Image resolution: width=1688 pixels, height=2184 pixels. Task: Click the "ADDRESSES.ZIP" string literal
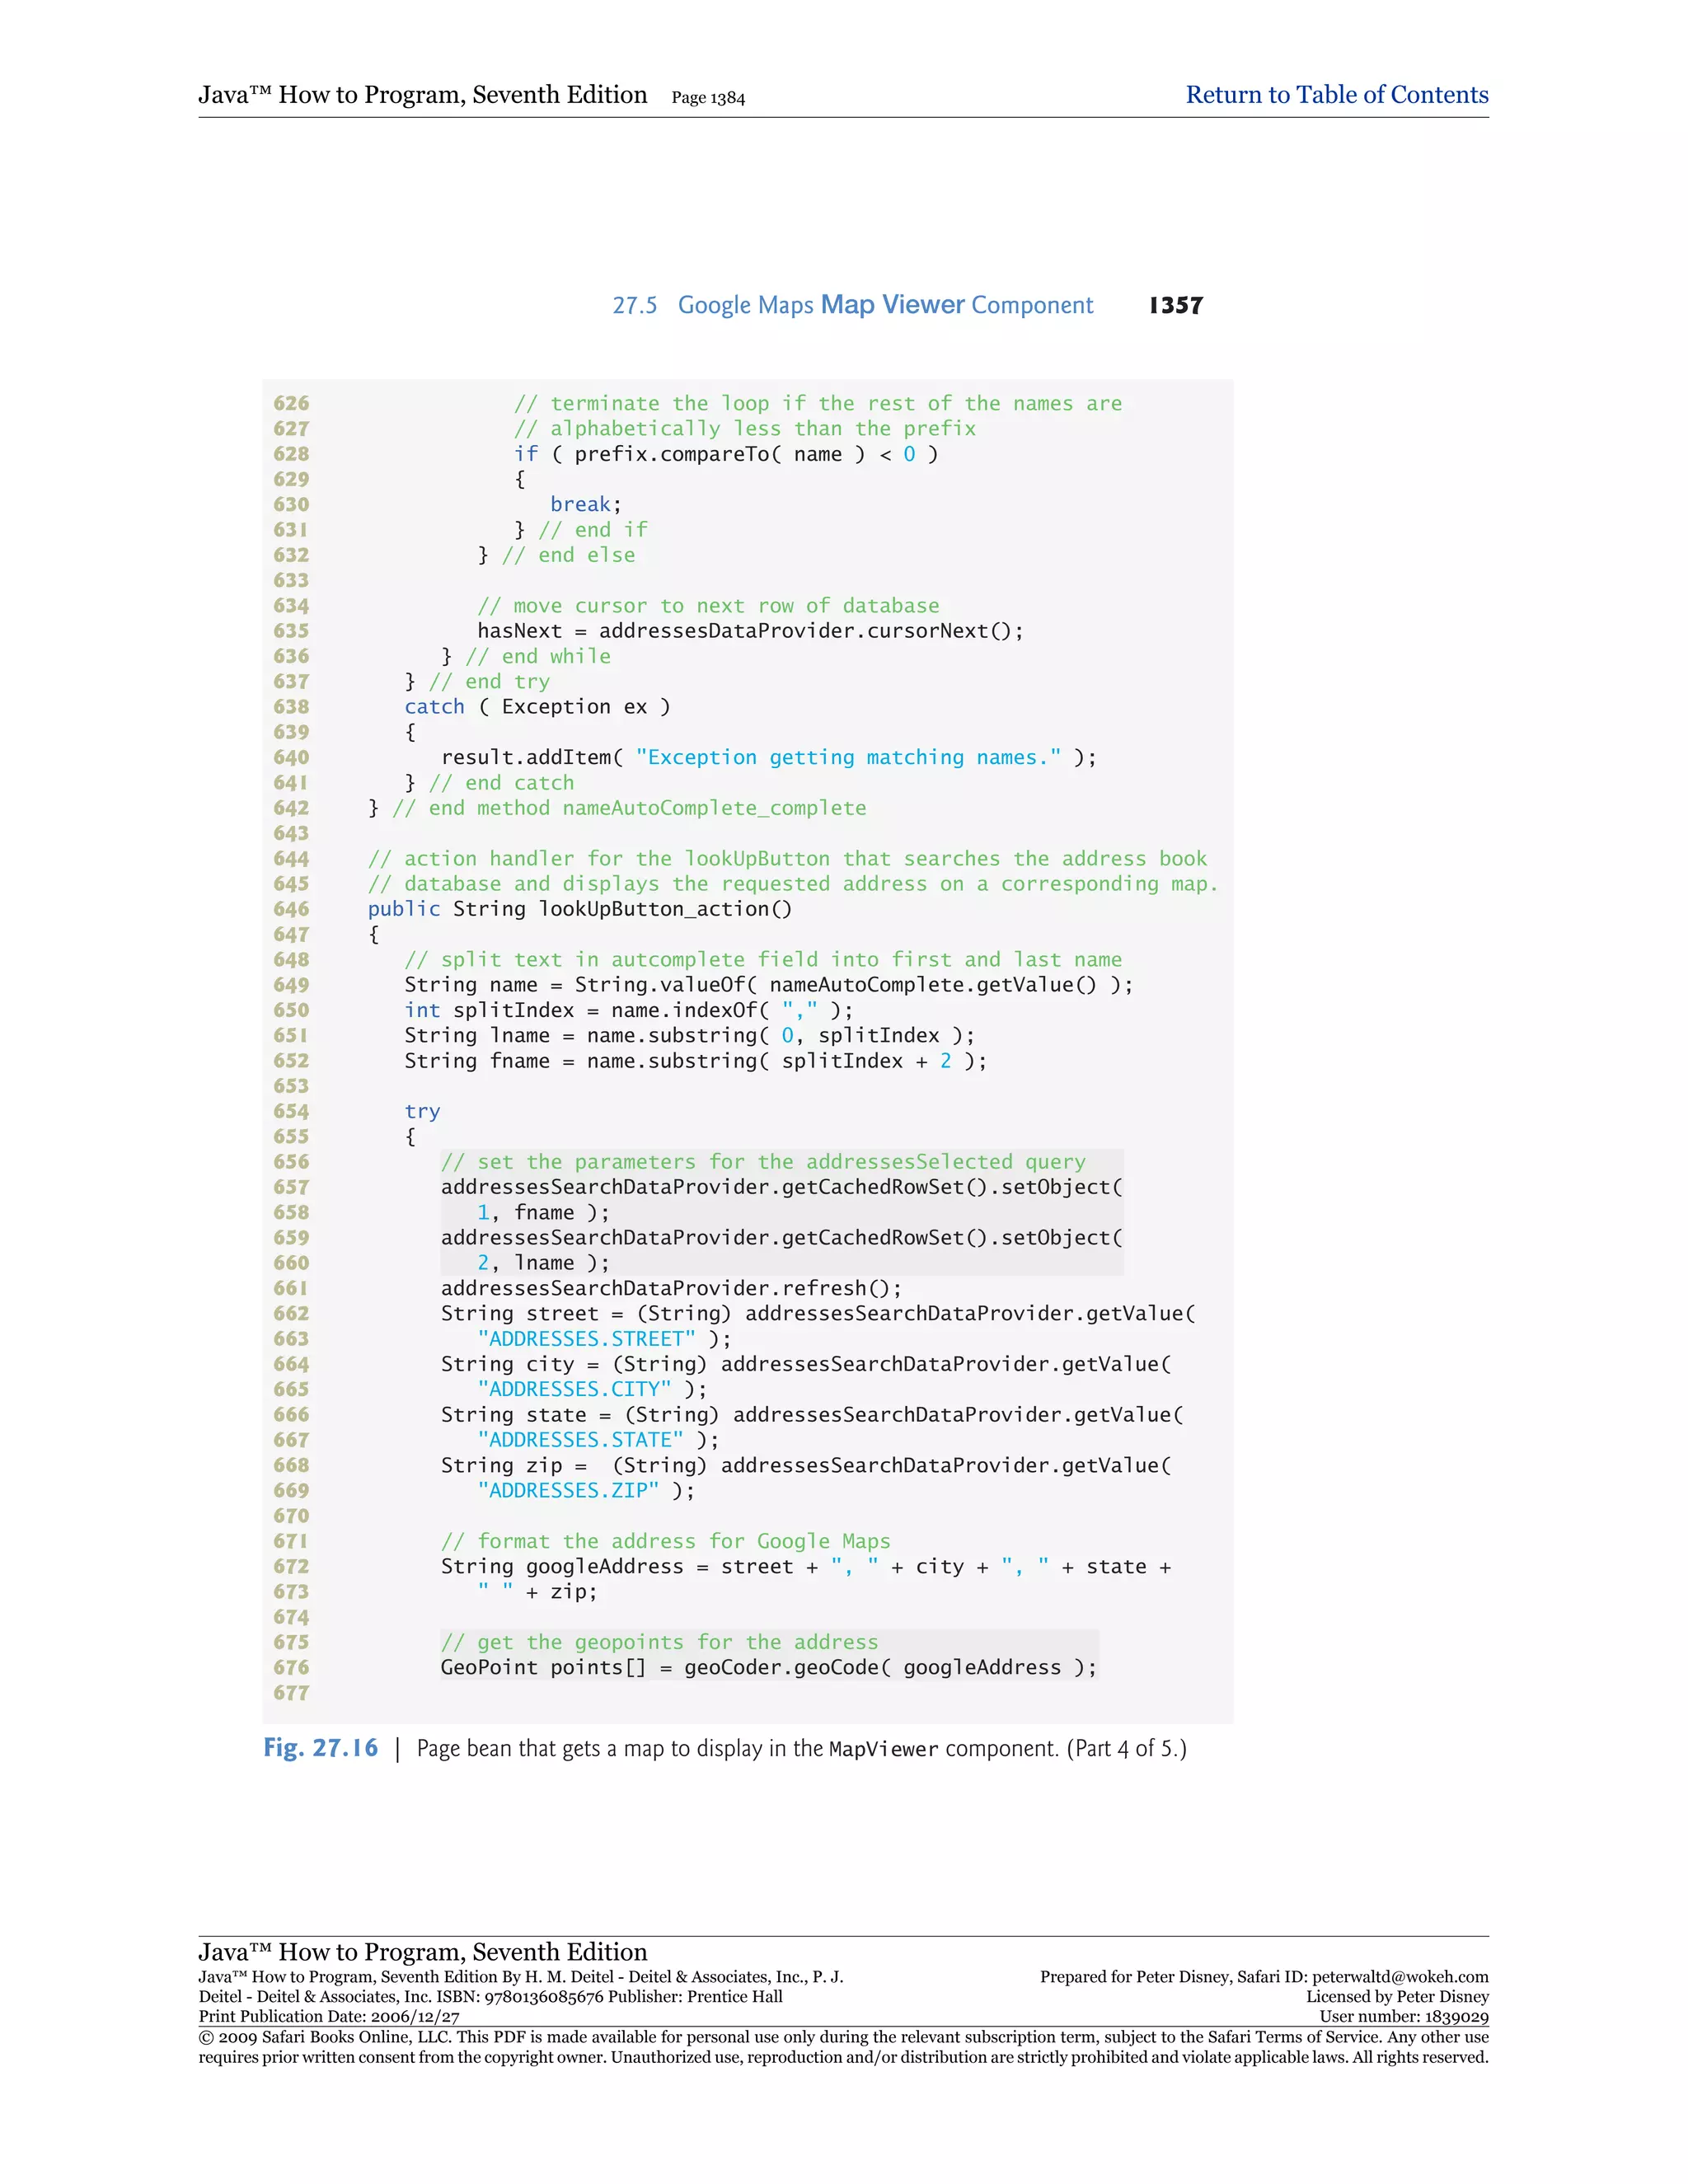[568, 1490]
